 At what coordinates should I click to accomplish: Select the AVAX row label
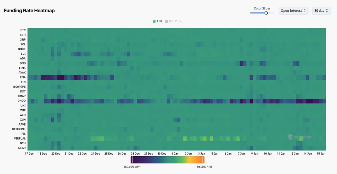[x=22, y=73]
